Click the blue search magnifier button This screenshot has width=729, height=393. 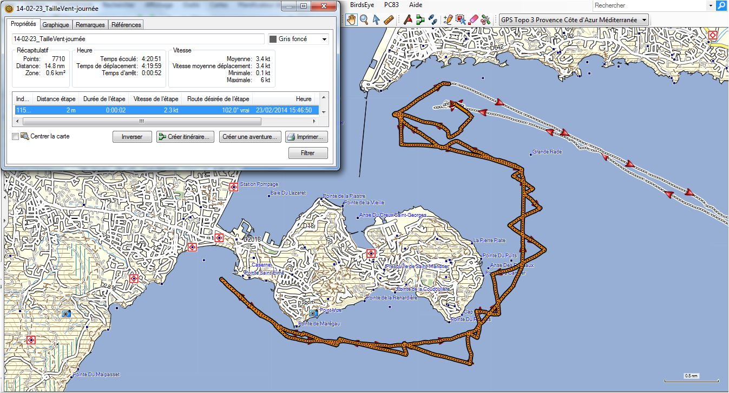(721, 5)
